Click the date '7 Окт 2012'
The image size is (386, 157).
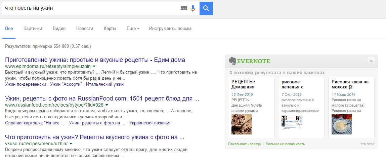coord(292,95)
